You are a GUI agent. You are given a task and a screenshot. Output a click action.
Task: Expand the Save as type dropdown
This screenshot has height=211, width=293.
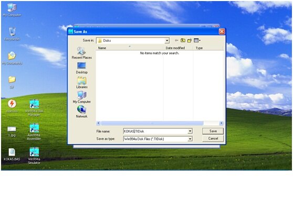190,139
